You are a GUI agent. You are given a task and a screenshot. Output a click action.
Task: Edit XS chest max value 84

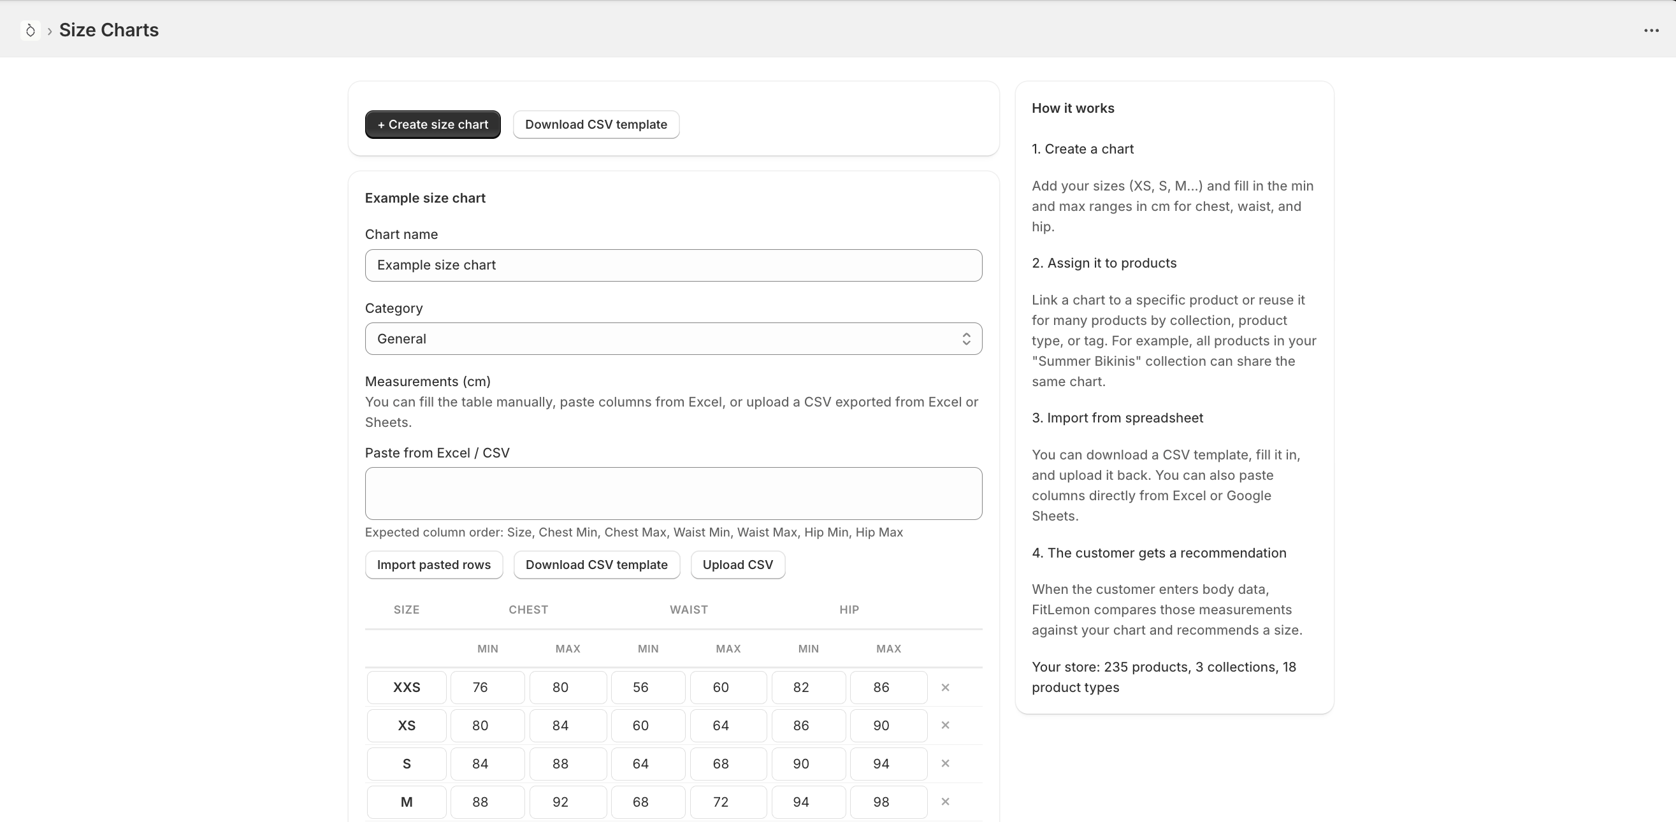tap(568, 726)
